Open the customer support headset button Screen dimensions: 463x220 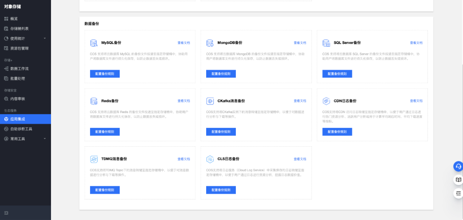(458, 166)
